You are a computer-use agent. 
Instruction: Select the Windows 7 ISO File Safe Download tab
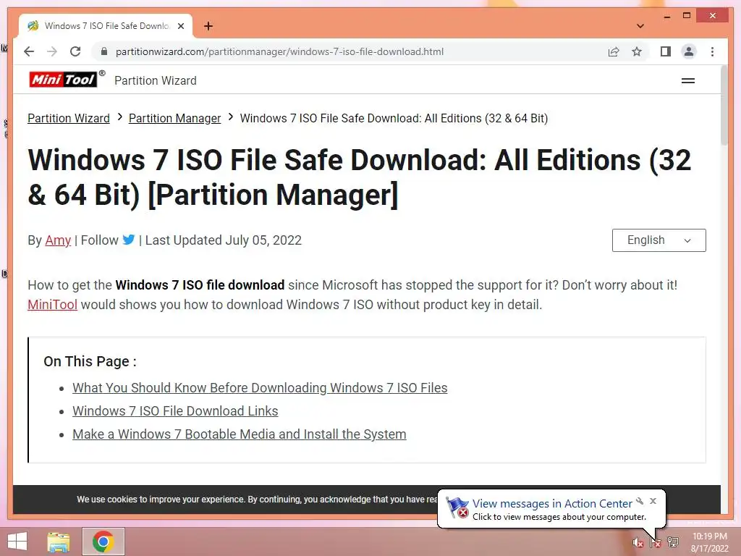click(106, 26)
